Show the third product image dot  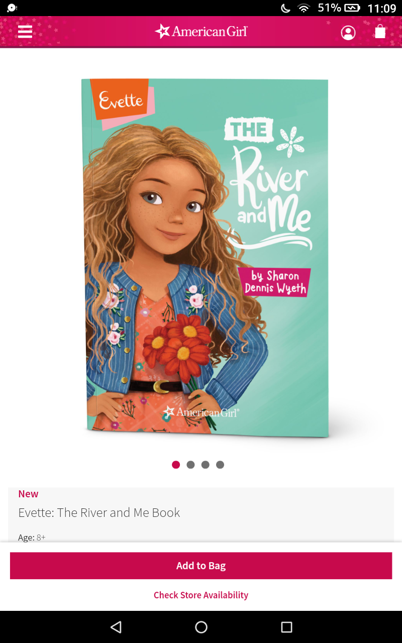point(205,465)
